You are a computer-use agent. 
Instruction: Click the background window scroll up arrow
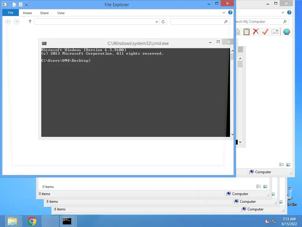[240, 59]
